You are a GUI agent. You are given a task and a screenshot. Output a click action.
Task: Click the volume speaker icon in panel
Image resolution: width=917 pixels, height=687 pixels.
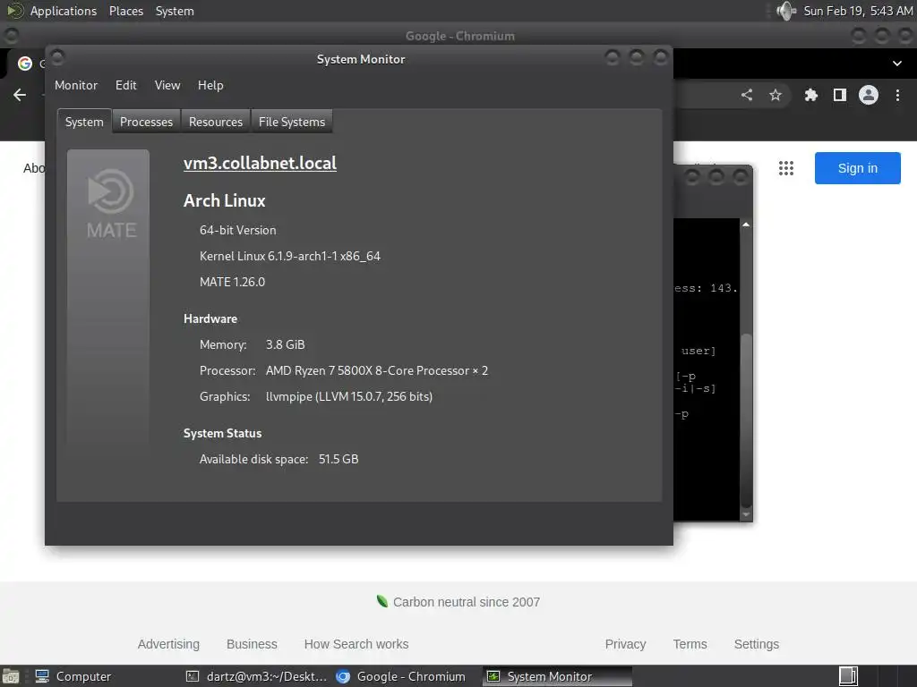(786, 11)
